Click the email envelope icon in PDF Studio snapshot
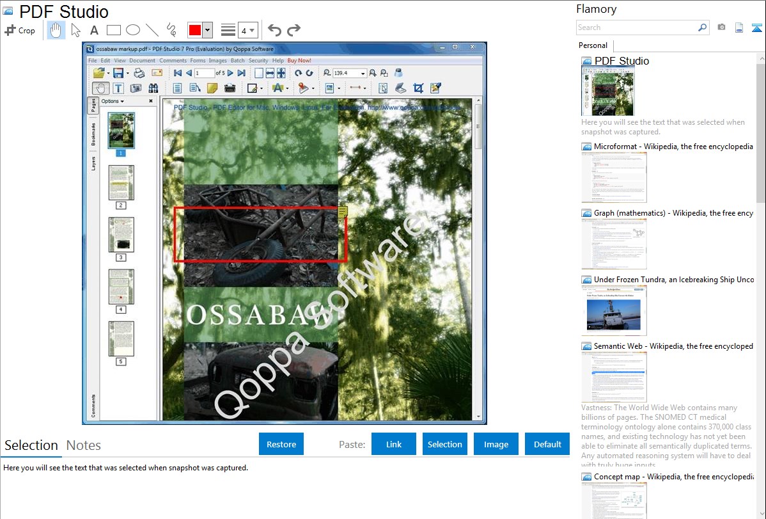 157,74
